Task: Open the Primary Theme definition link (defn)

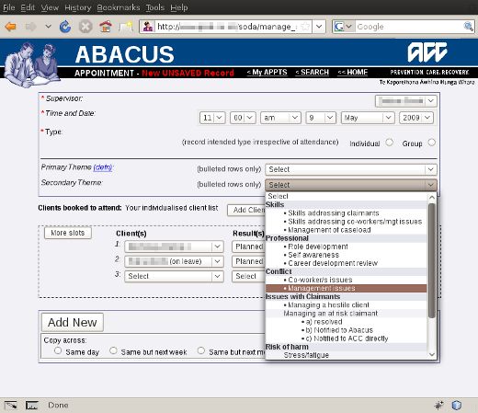Action: [x=103, y=167]
